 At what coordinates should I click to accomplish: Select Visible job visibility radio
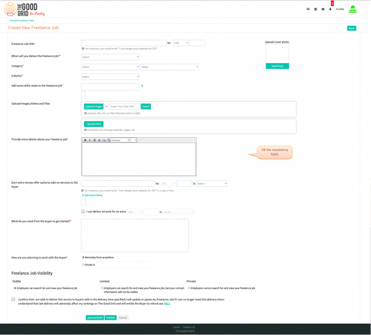[15, 288]
